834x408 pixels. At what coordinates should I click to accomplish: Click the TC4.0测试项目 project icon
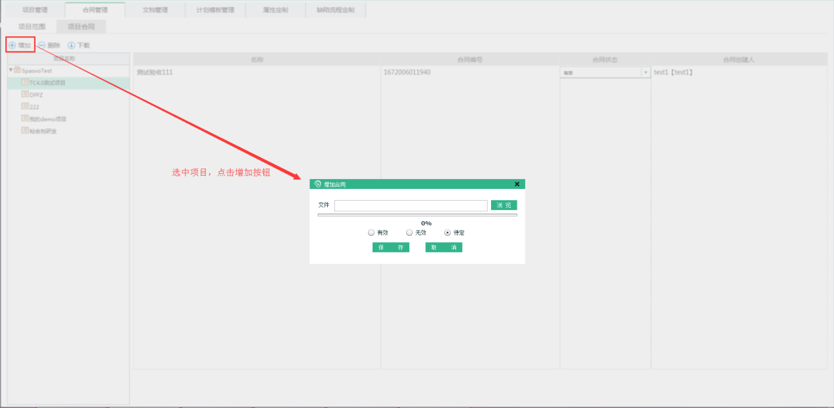tap(25, 82)
